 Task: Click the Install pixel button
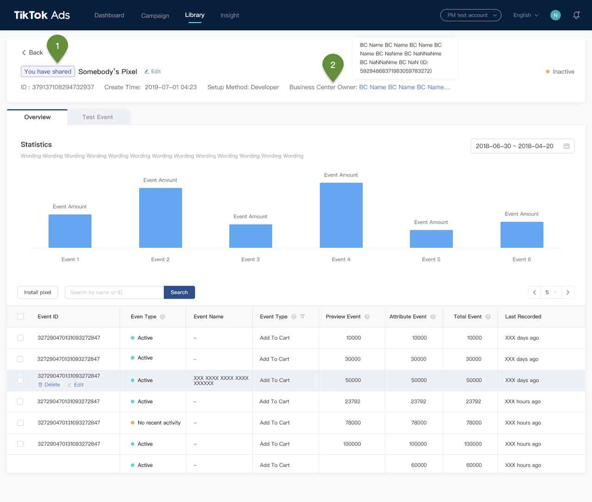(37, 292)
